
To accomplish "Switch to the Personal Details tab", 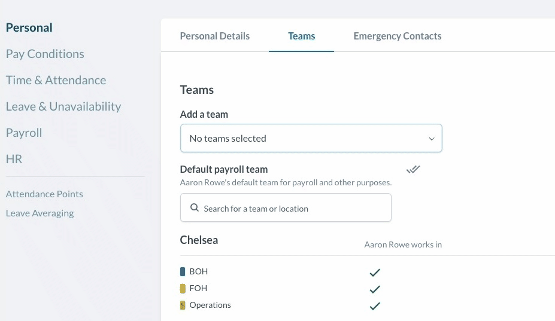I will (x=215, y=36).
